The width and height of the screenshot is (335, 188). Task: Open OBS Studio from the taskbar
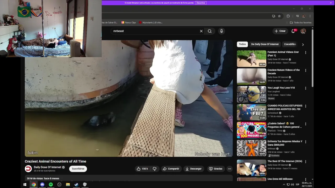pos(59,185)
